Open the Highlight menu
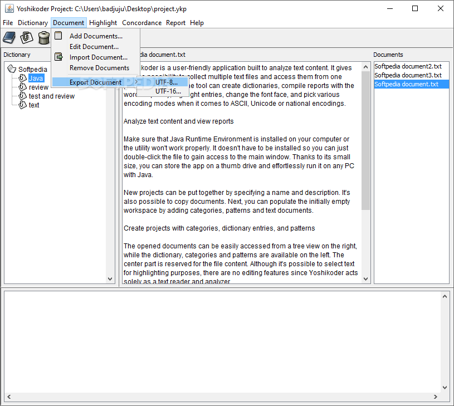 (x=103, y=23)
